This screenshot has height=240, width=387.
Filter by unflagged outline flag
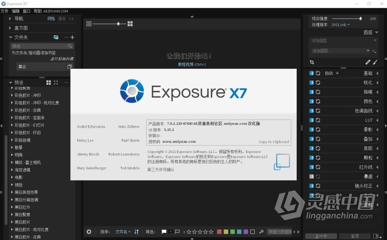(x=177, y=231)
